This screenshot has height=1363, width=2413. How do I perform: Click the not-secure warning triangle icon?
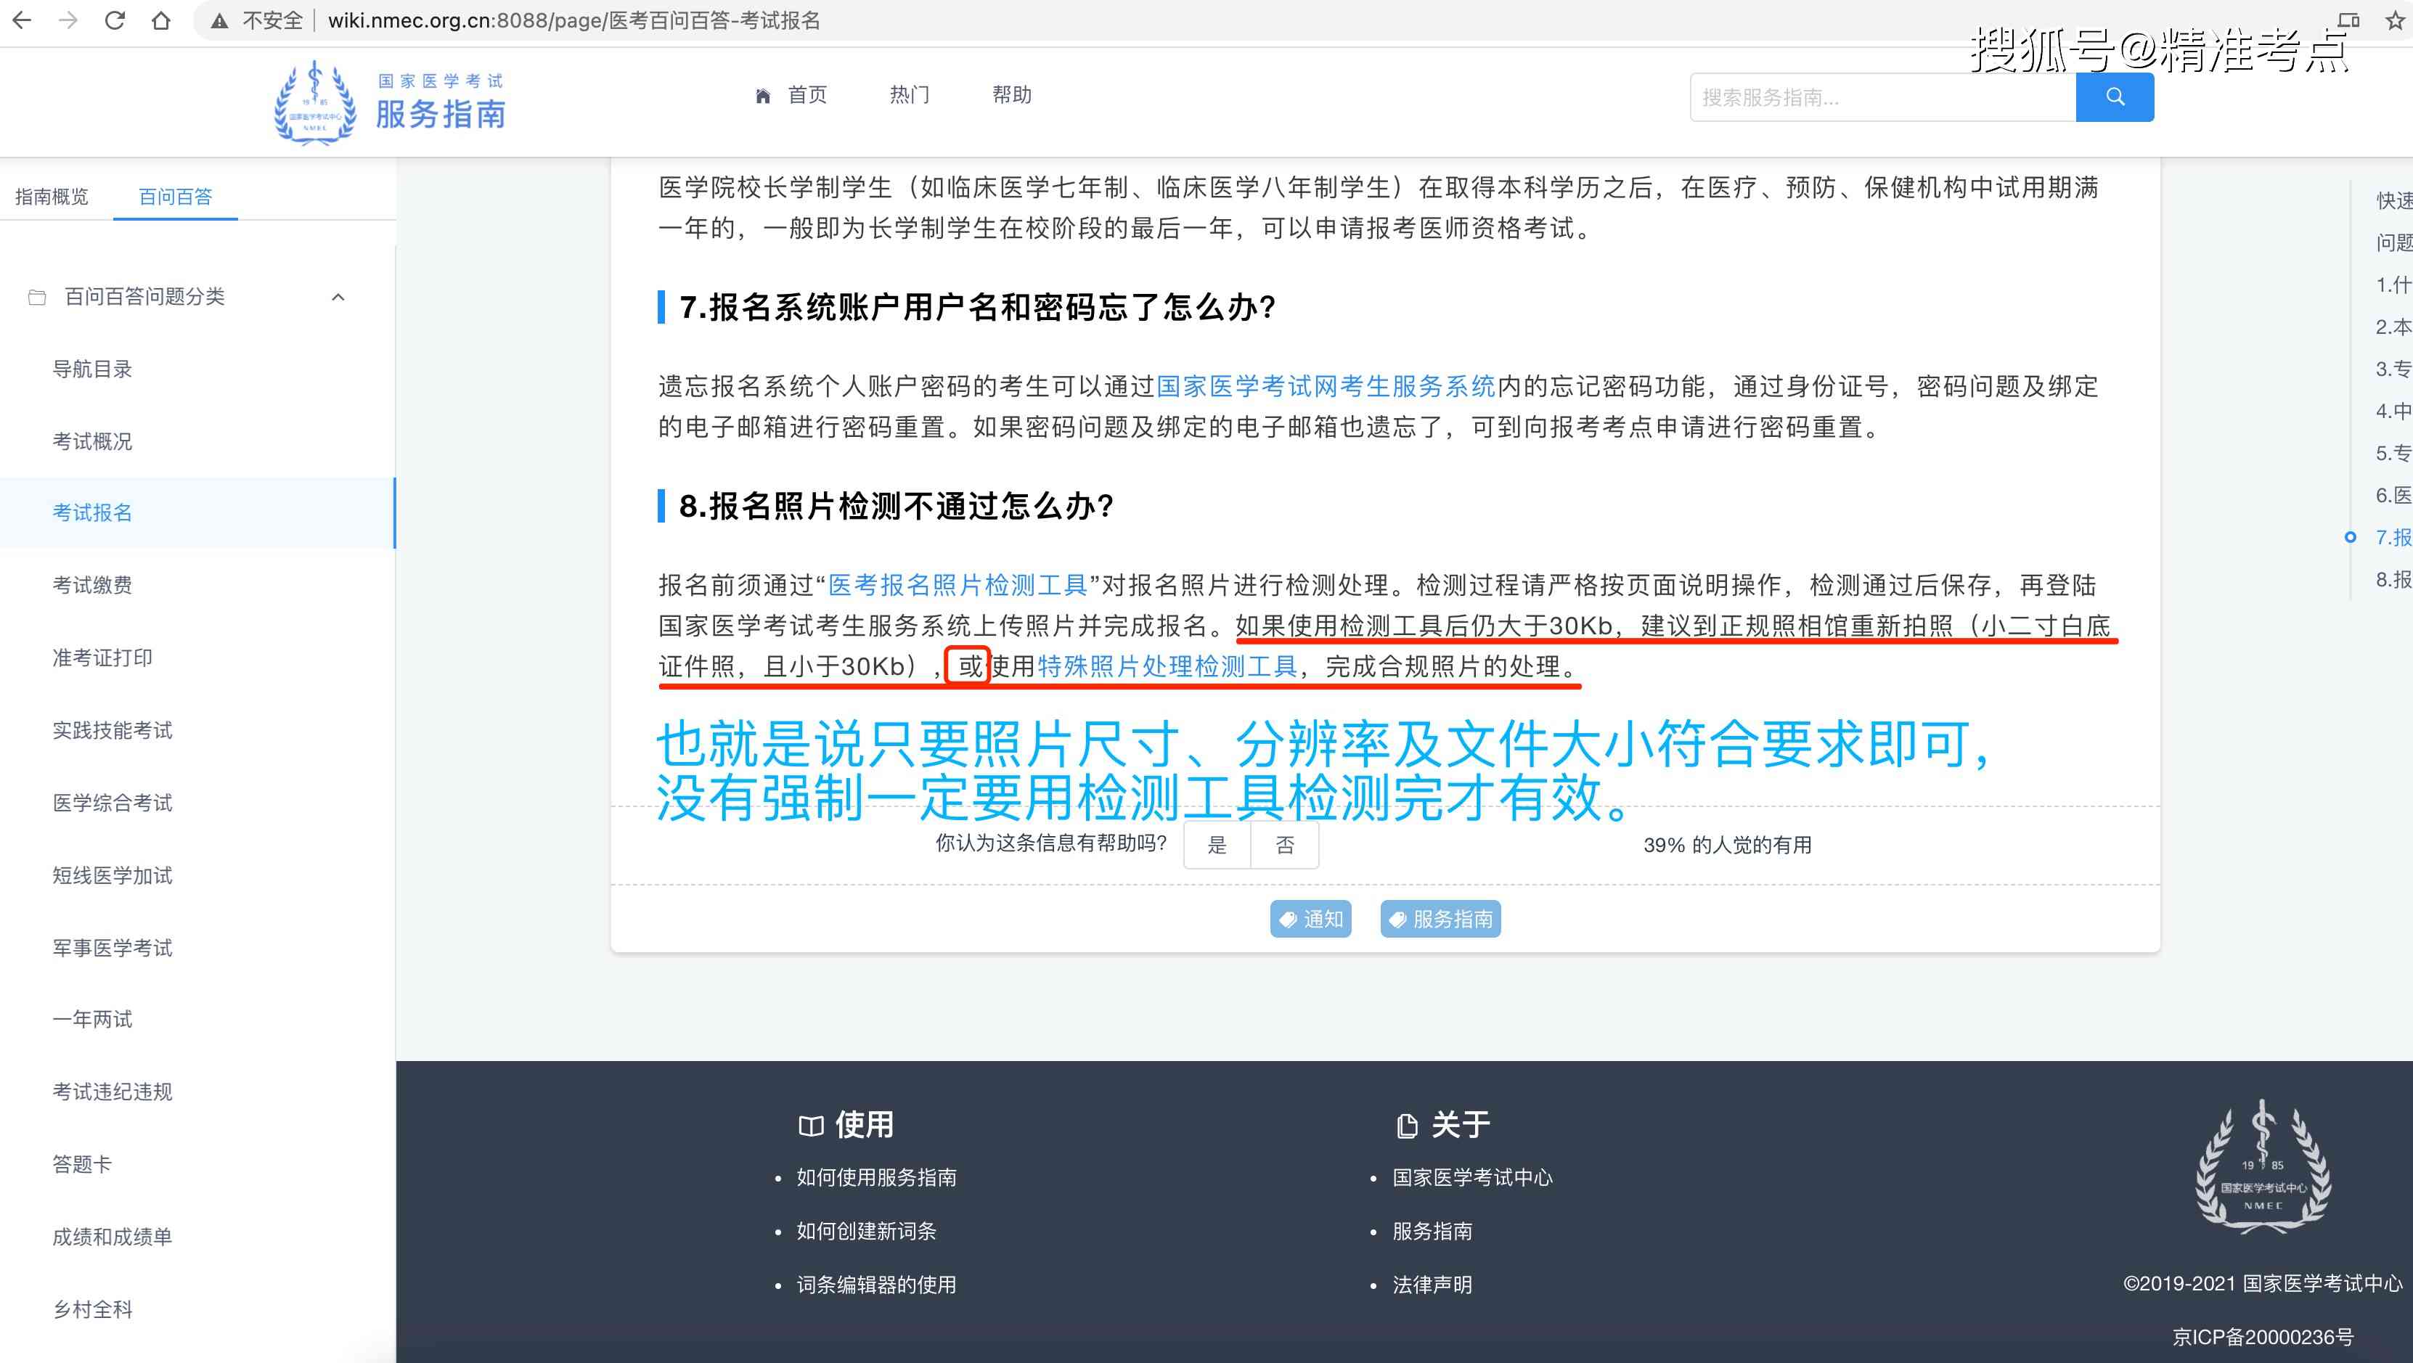coord(219,20)
